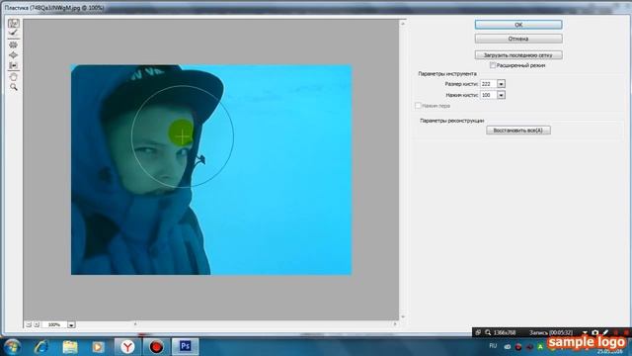
Task: Click the Запись recording timer text
Action: tap(551, 332)
